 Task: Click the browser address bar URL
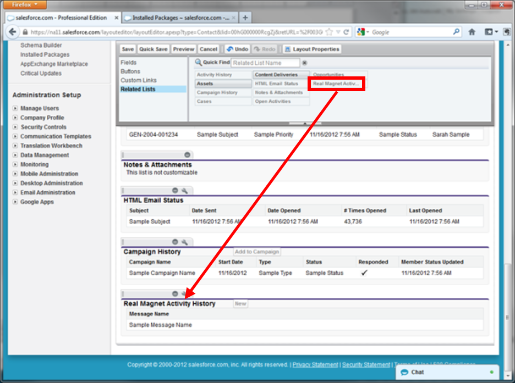click(177, 32)
